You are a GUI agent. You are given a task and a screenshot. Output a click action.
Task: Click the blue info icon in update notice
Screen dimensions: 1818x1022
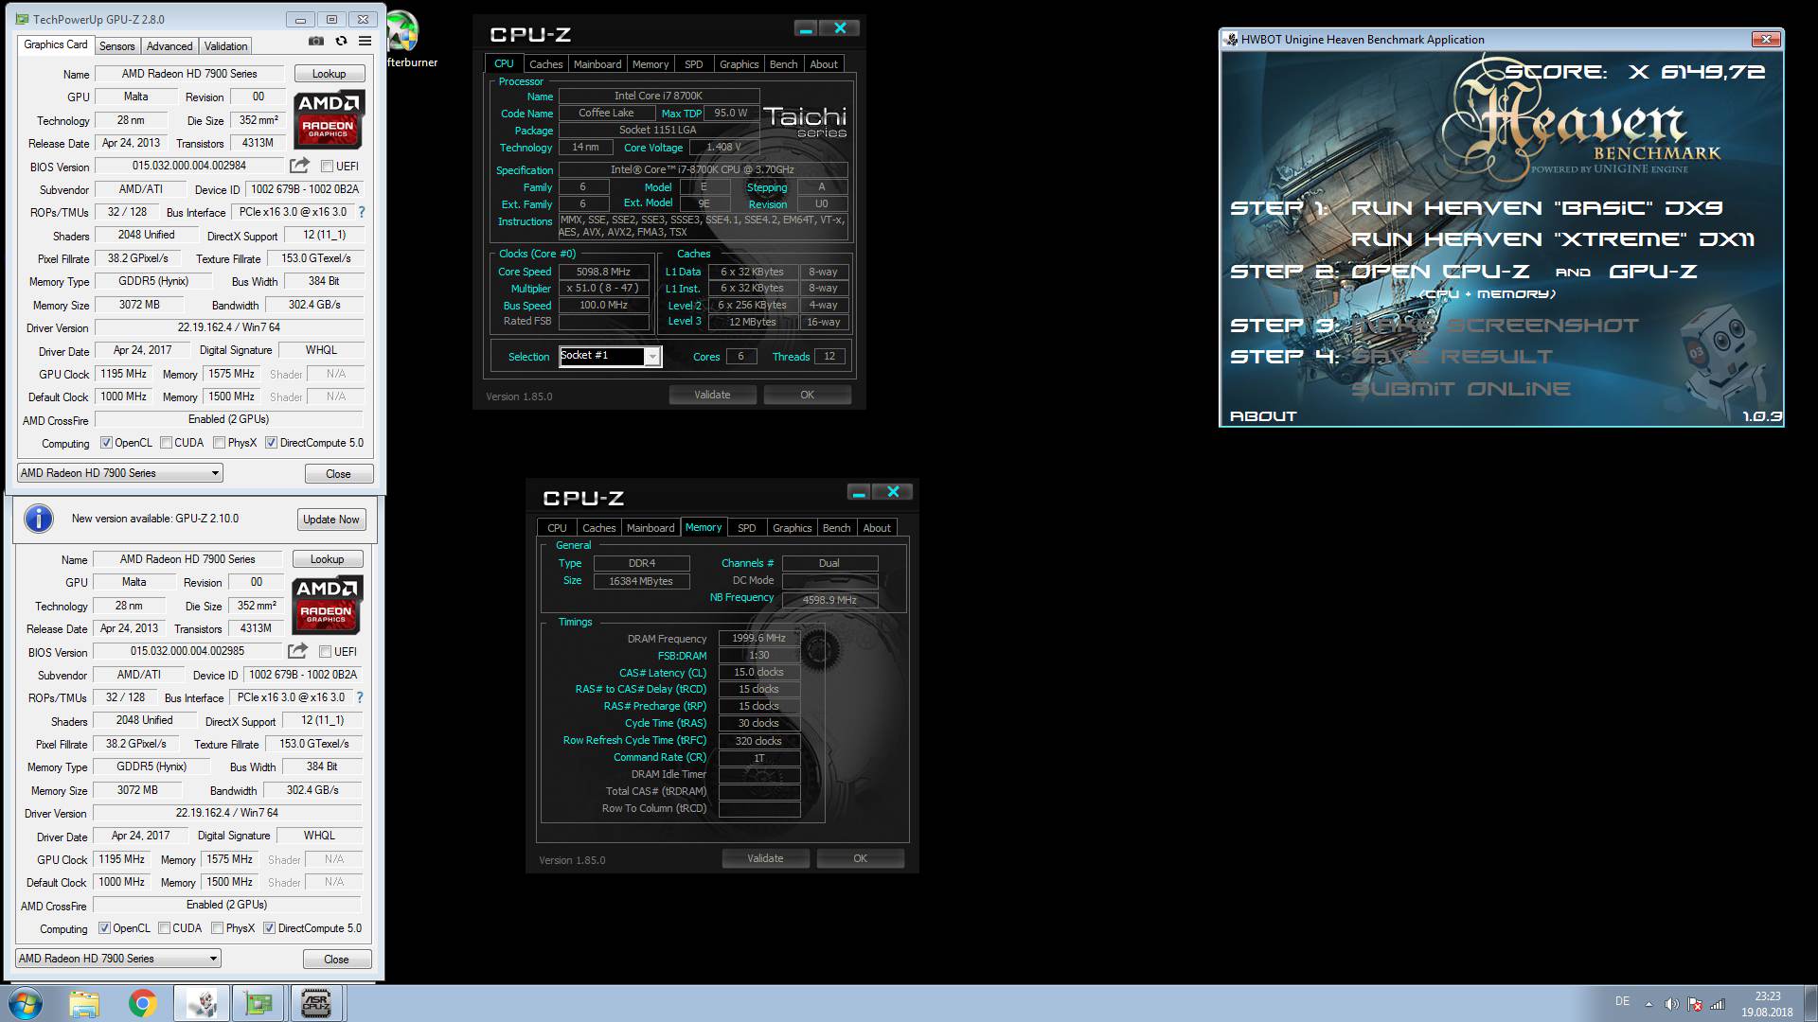38,519
